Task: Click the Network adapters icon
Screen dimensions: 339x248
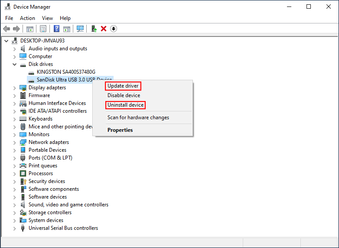Action: tap(23, 142)
